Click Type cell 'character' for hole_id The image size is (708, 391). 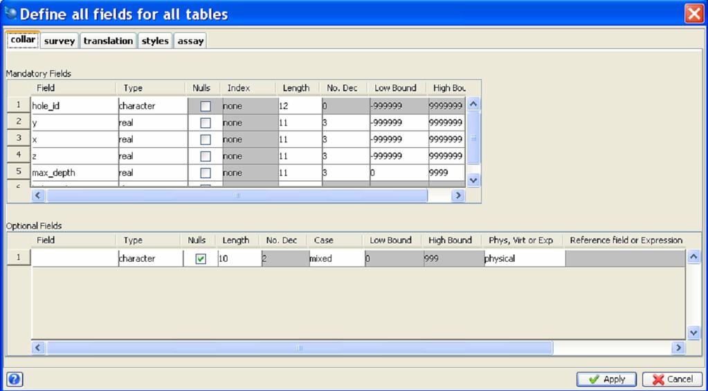coord(153,106)
